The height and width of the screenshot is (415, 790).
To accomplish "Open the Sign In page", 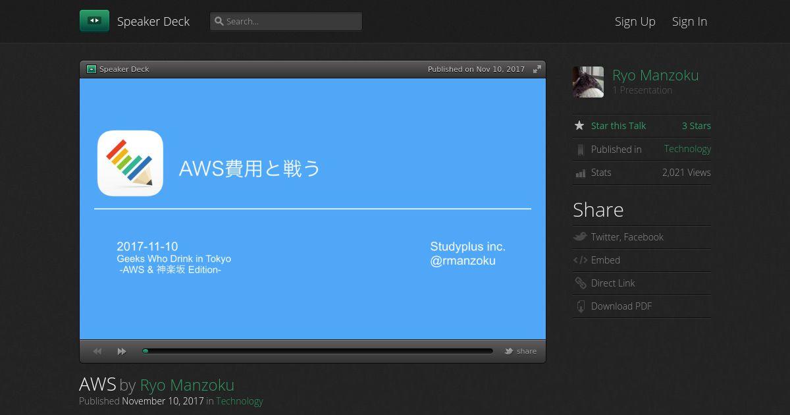I will click(x=689, y=21).
